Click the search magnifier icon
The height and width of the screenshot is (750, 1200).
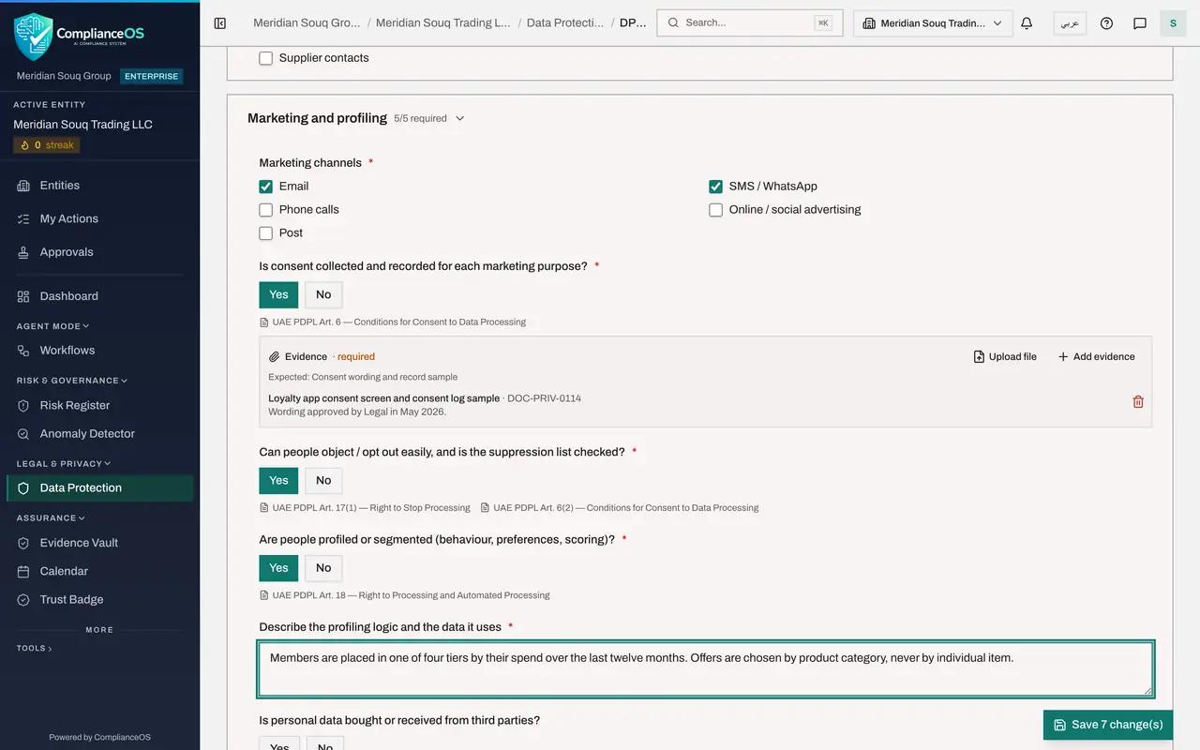pyautogui.click(x=673, y=22)
